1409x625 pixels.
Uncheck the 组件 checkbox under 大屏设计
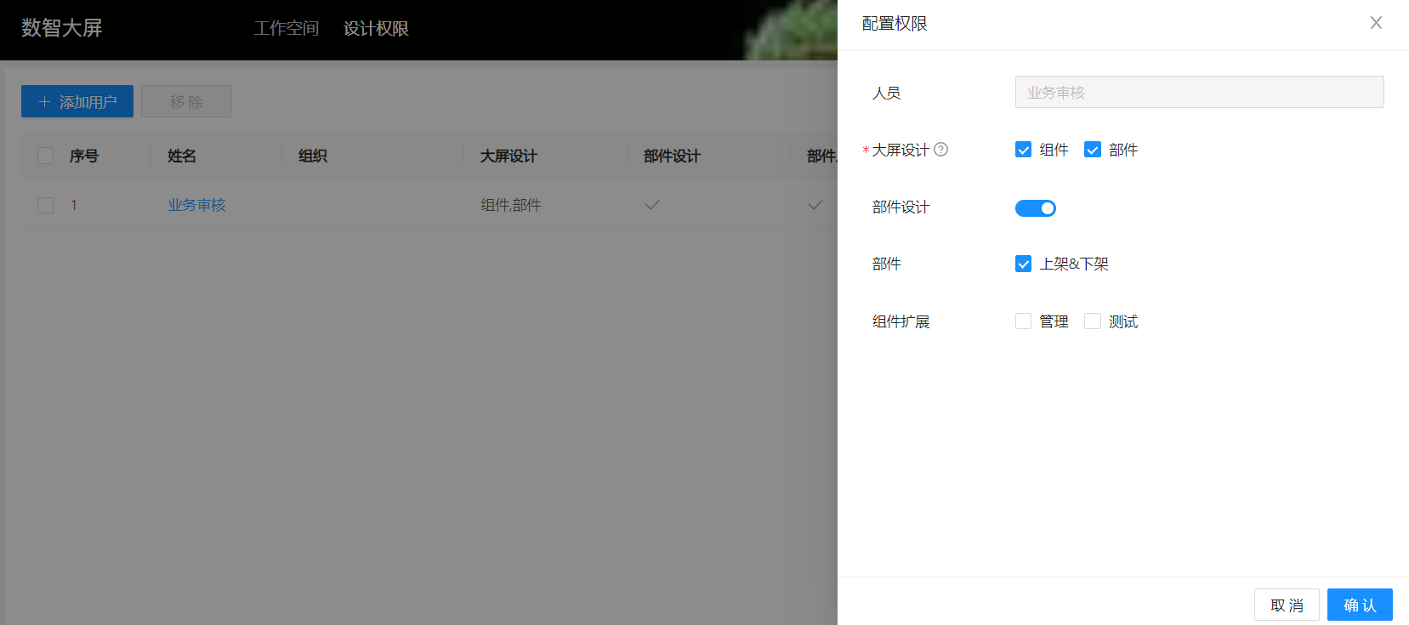click(x=1023, y=150)
